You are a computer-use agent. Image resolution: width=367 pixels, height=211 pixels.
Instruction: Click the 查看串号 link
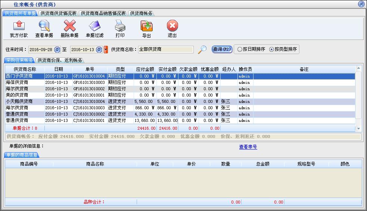tap(248, 147)
